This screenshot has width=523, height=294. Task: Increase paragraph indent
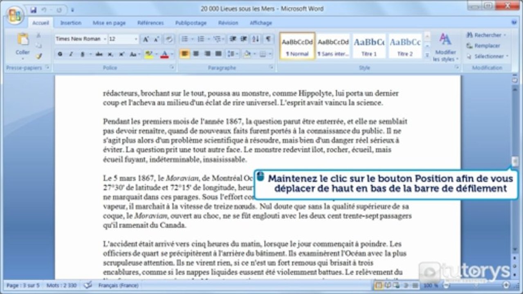coord(244,39)
